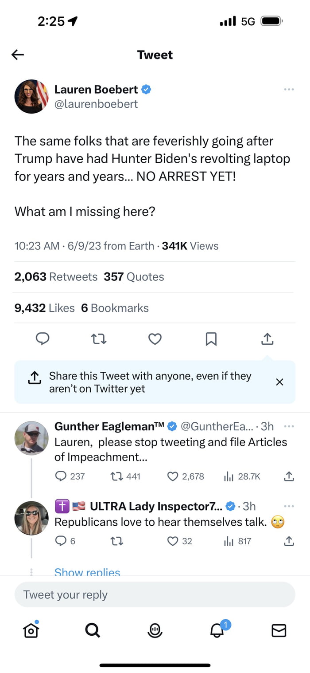Dismiss the share tweet banner
Image resolution: width=310 pixels, height=673 pixels.
279,382
